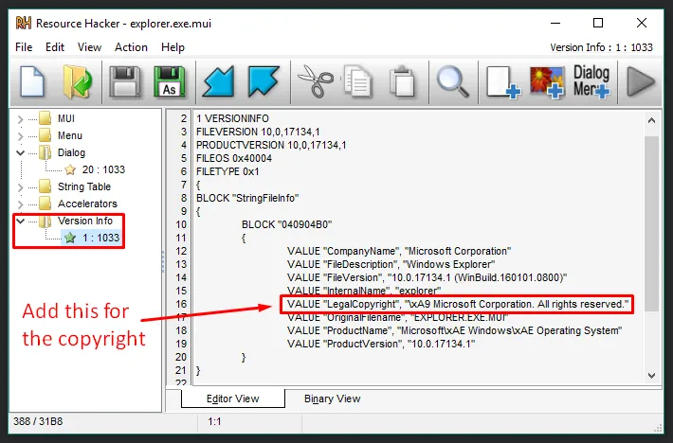The image size is (673, 443).
Task: Expand the Accelerators tree node
Action: click(x=20, y=204)
